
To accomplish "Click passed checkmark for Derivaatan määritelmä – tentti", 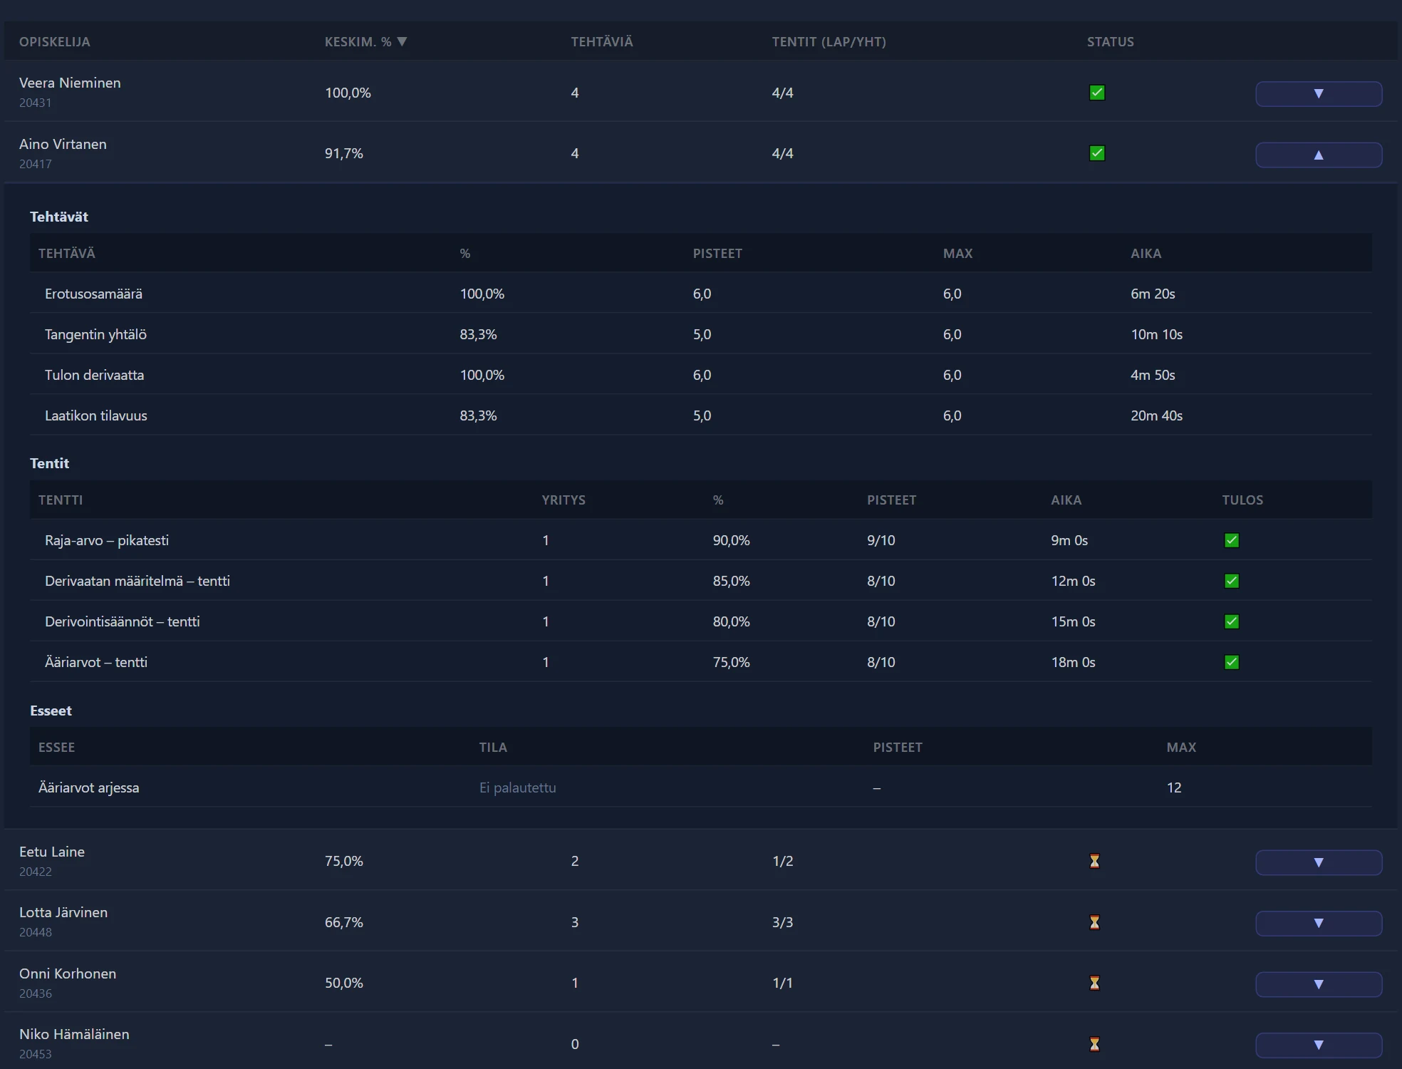I will coord(1232,581).
